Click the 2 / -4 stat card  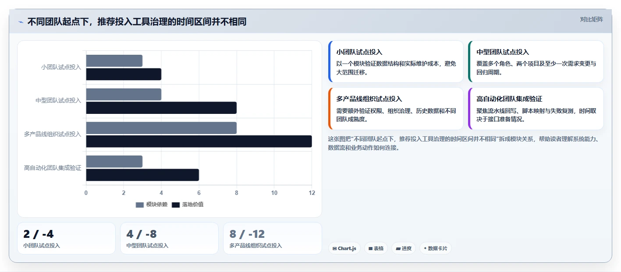coord(66,238)
